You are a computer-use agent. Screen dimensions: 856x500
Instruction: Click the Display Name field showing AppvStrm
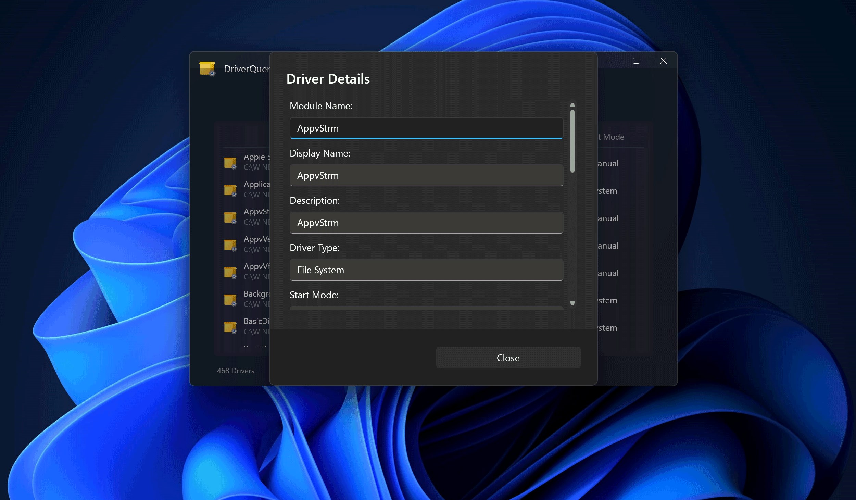coord(426,175)
